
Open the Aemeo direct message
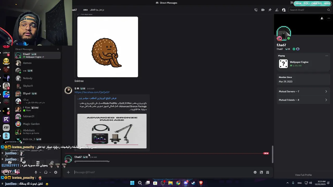tap(37, 63)
